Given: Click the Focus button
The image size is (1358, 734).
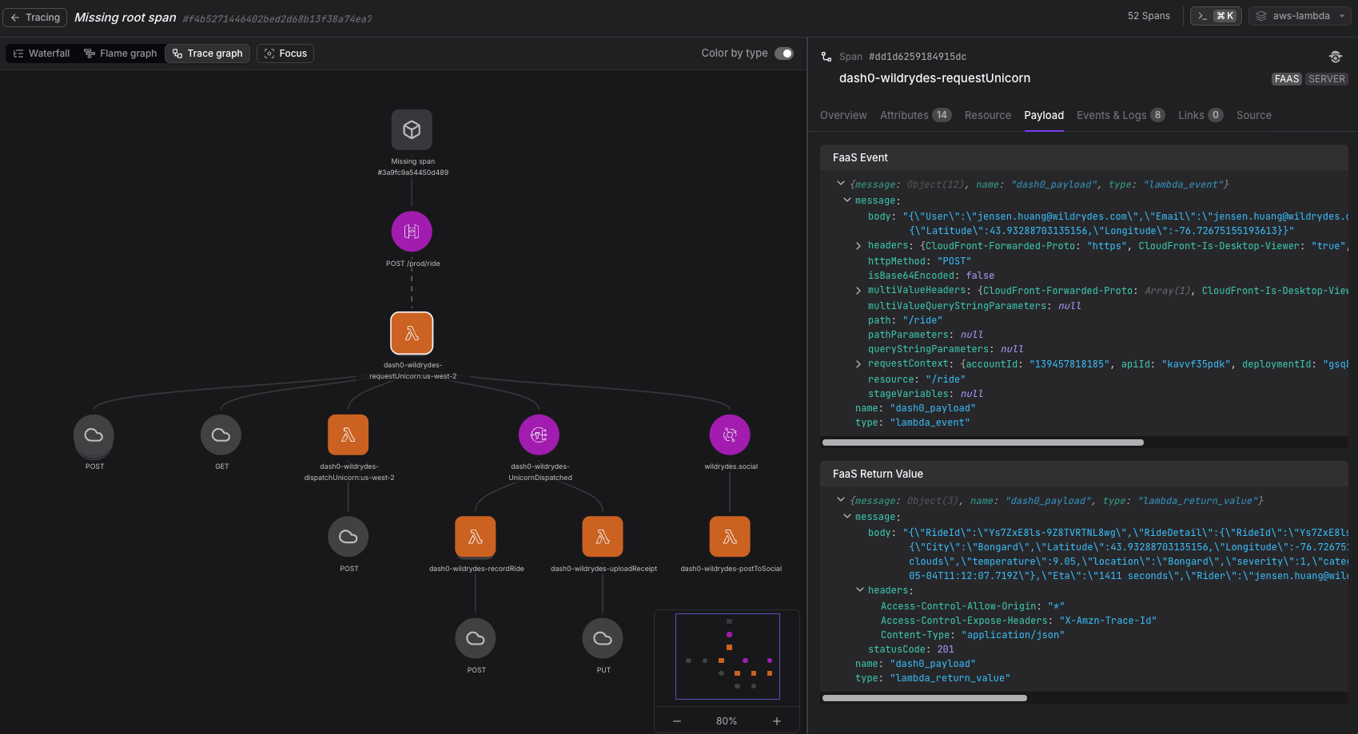Looking at the screenshot, I should tap(285, 54).
